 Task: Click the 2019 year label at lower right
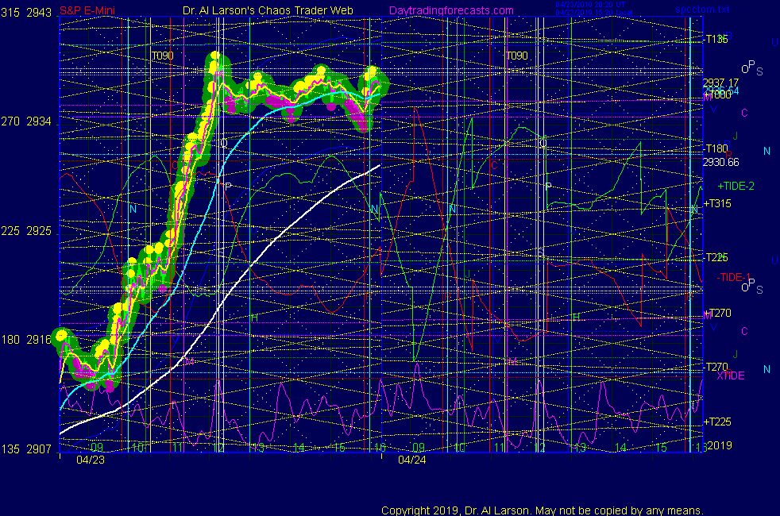(720, 445)
